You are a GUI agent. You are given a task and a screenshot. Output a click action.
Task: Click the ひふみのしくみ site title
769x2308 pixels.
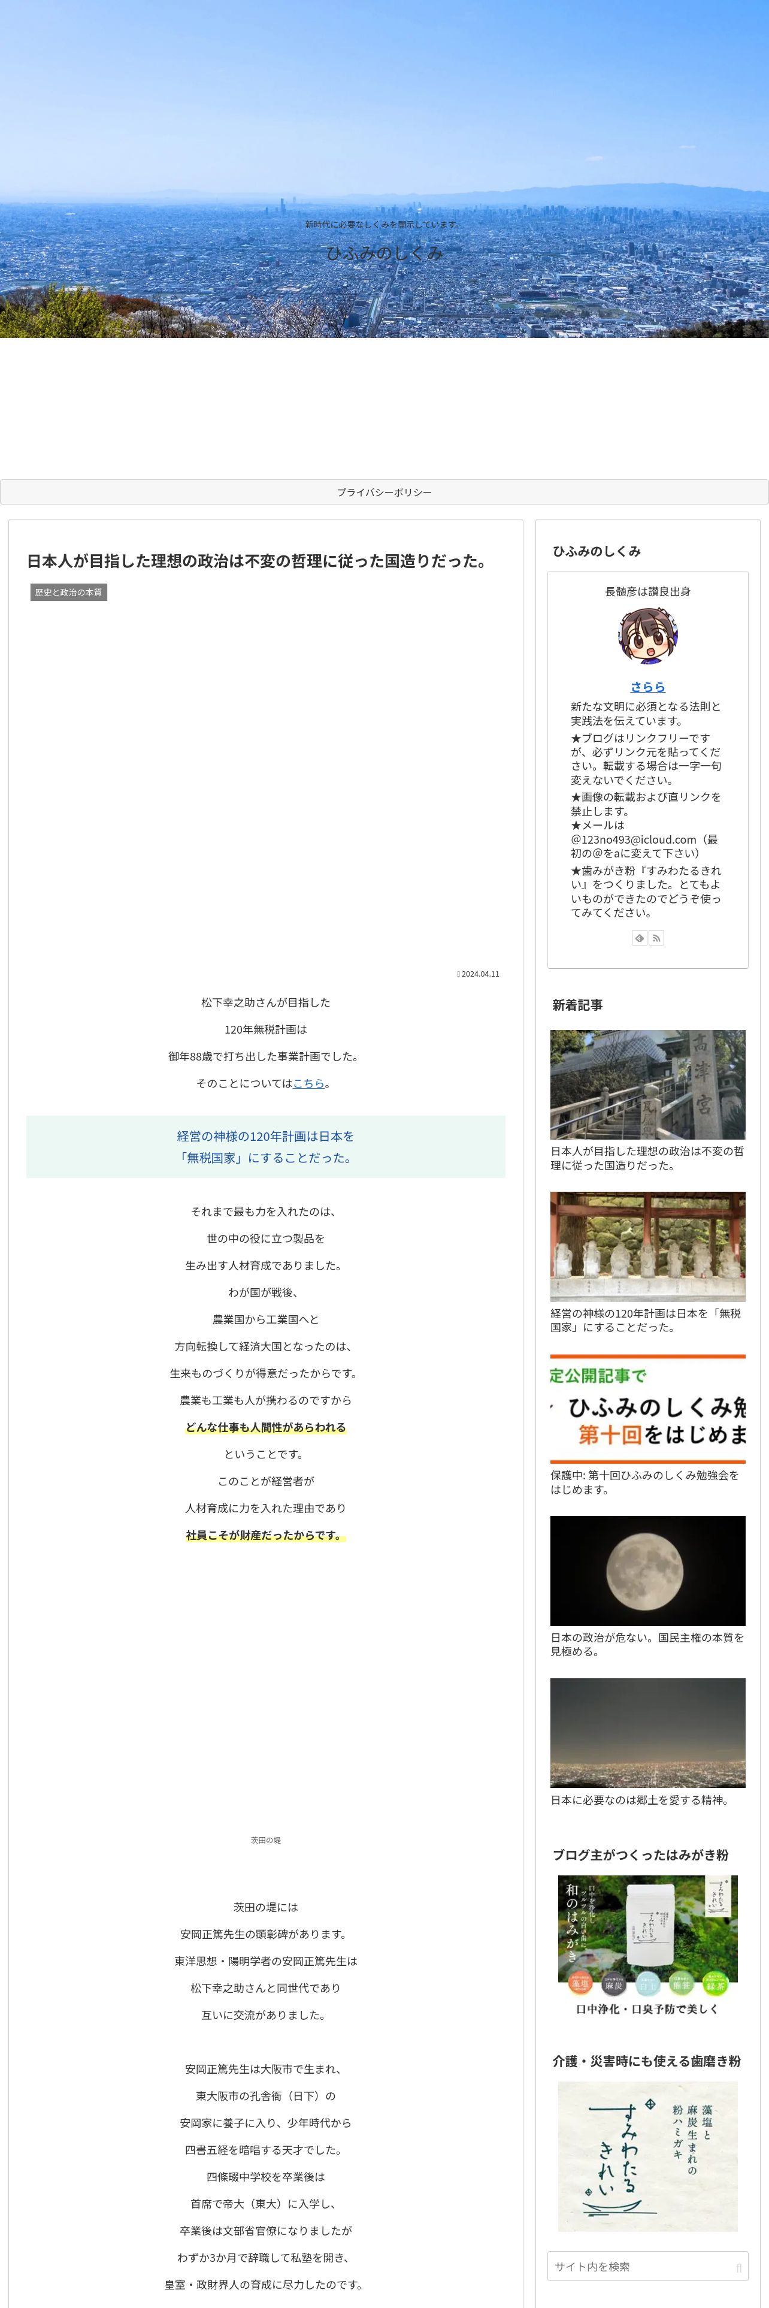pyautogui.click(x=384, y=253)
